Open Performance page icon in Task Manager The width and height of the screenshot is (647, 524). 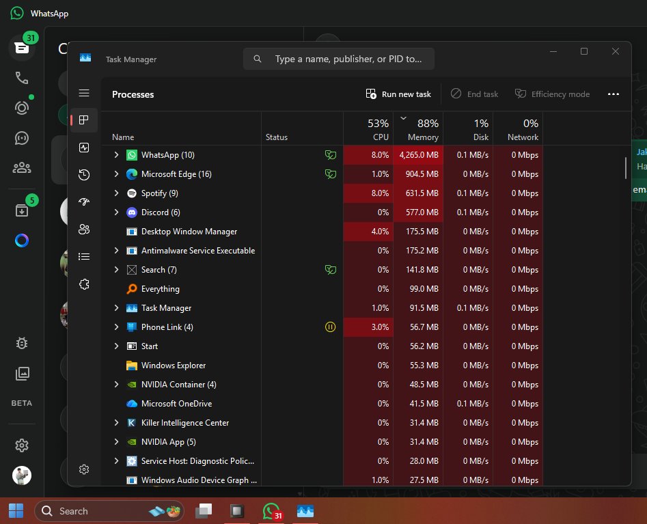84,148
